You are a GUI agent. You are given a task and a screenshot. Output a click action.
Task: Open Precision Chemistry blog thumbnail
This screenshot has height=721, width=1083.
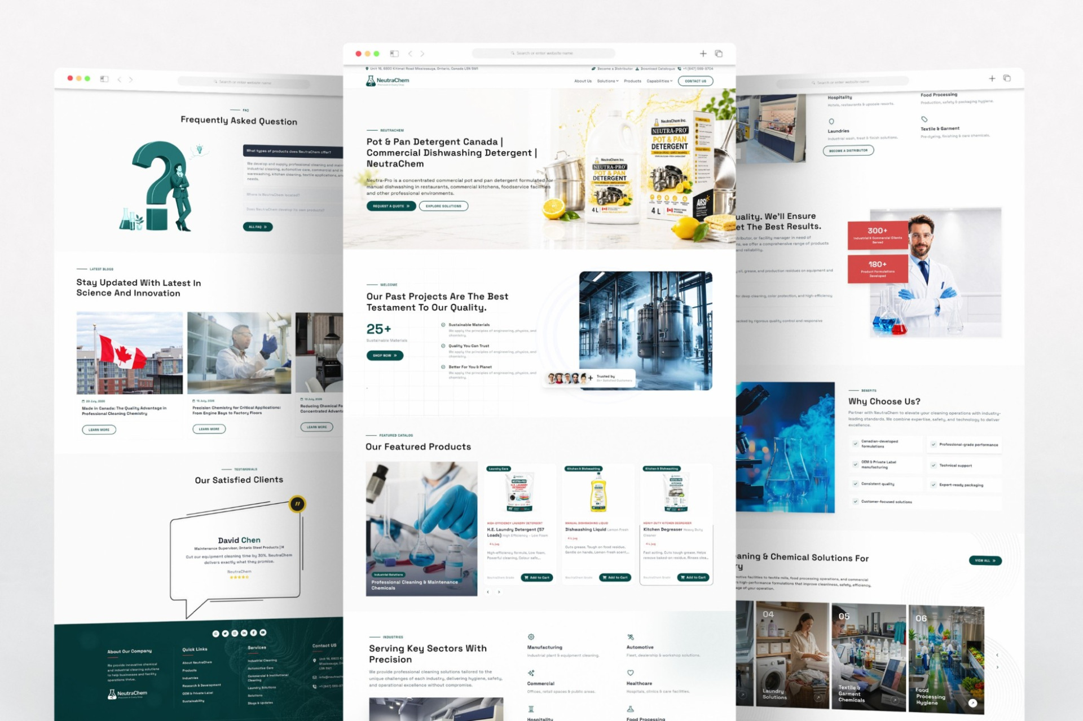click(x=239, y=353)
